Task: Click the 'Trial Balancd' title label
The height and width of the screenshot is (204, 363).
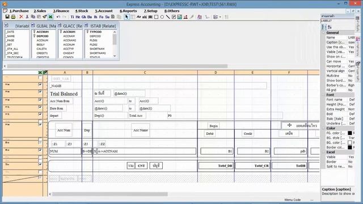Action: (x=64, y=94)
